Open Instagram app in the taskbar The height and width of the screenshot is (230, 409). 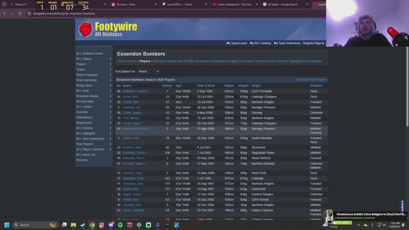coord(102,225)
